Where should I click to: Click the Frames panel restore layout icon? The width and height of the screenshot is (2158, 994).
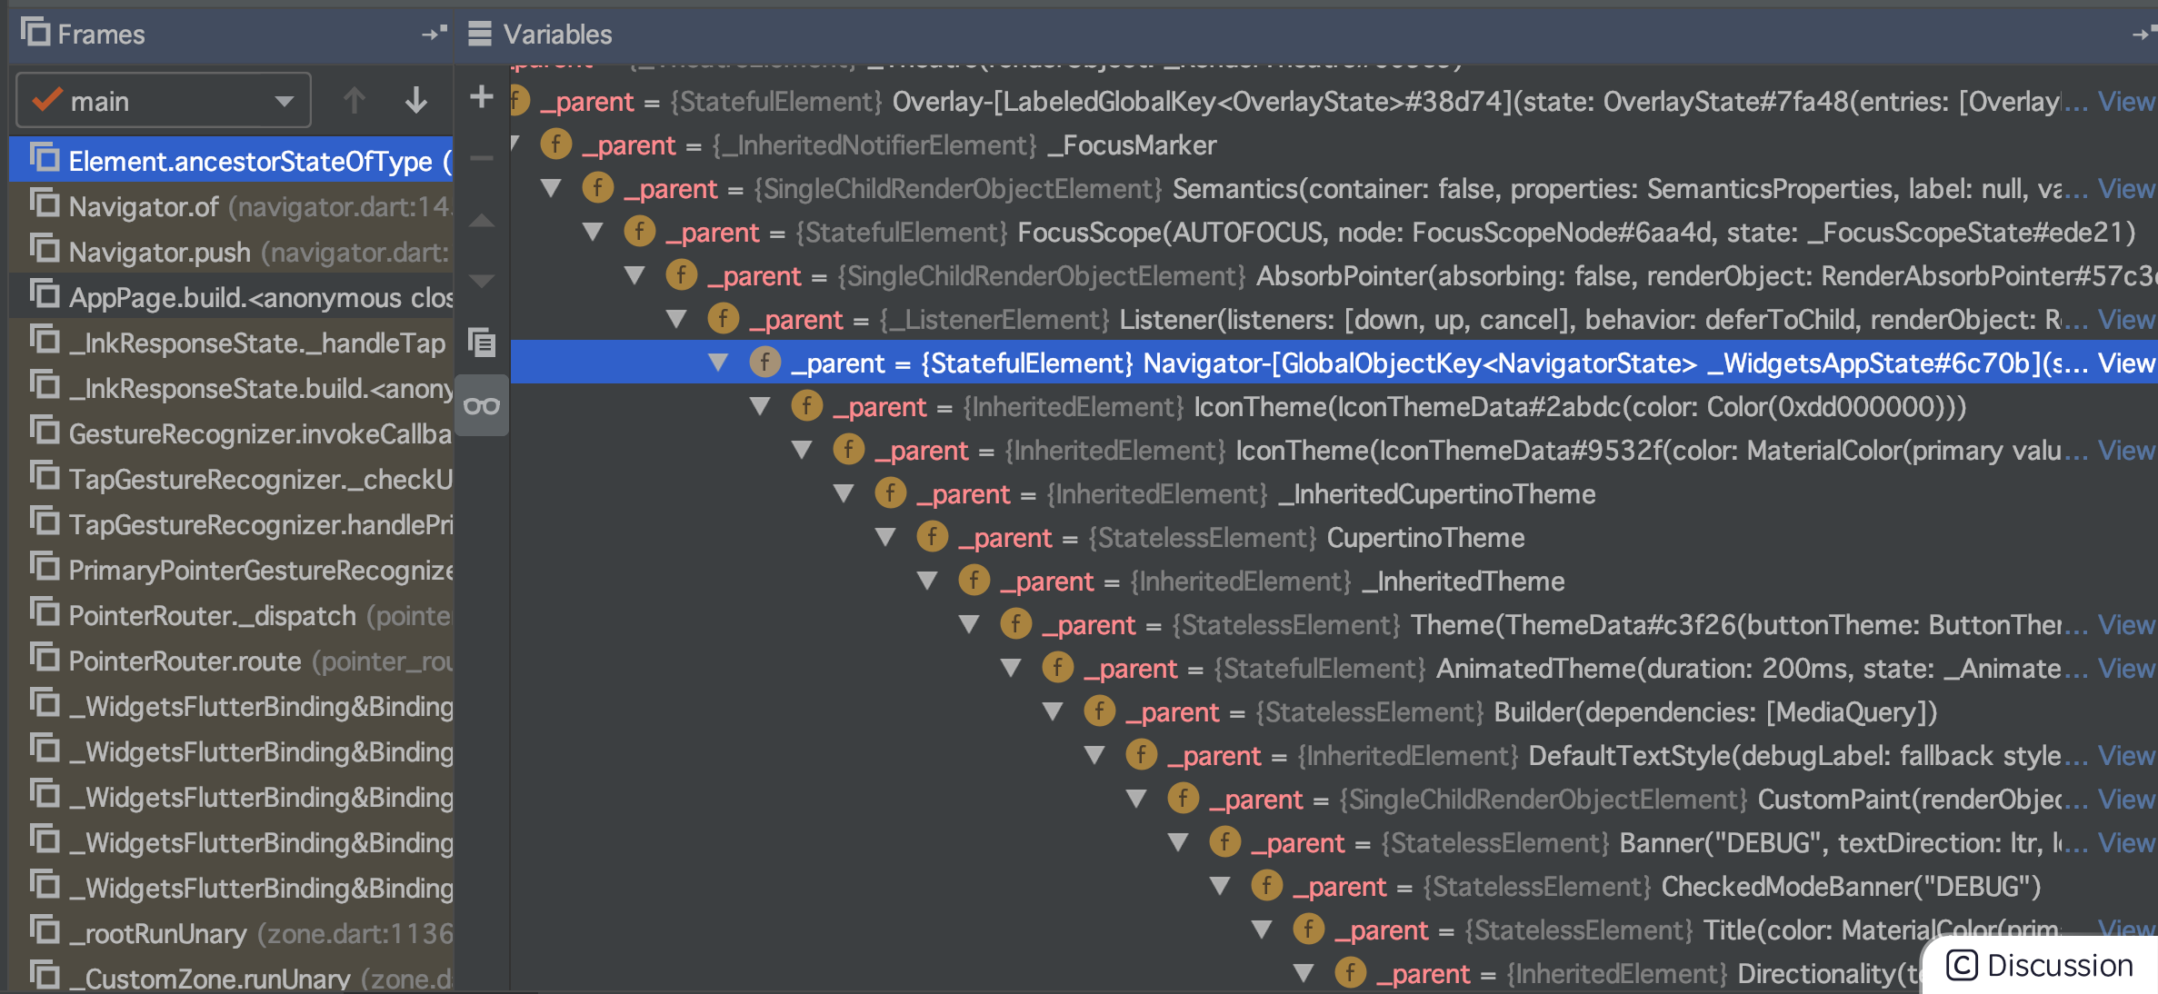click(434, 35)
